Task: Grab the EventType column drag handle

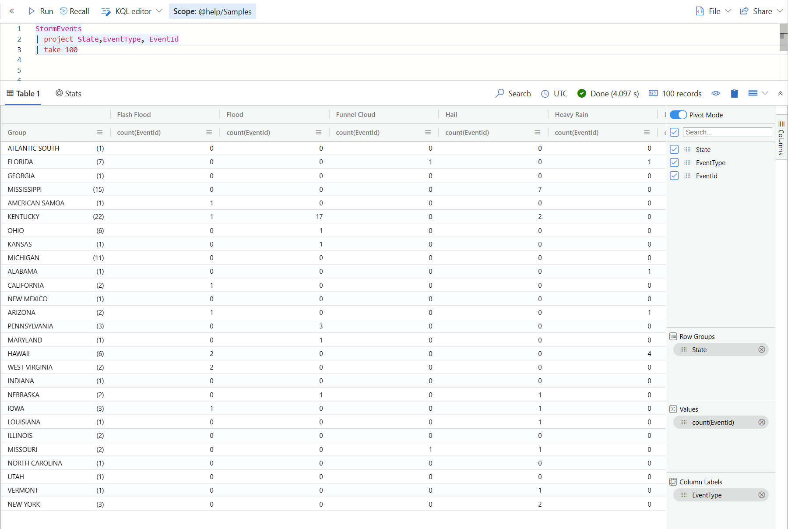Action: click(687, 162)
